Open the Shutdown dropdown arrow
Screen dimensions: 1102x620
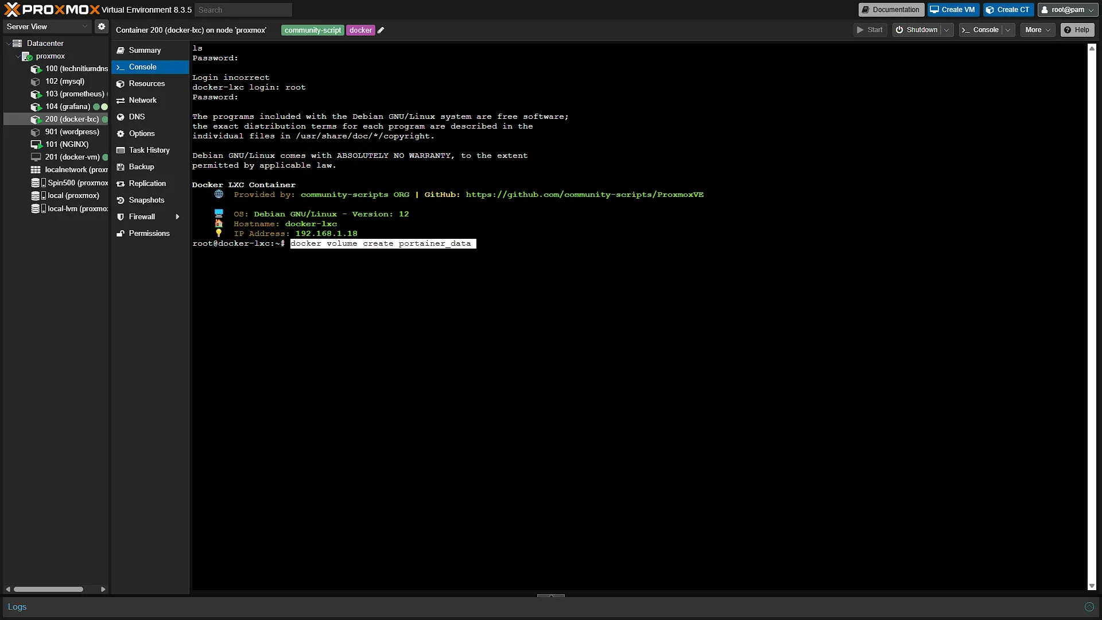pyautogui.click(x=946, y=30)
